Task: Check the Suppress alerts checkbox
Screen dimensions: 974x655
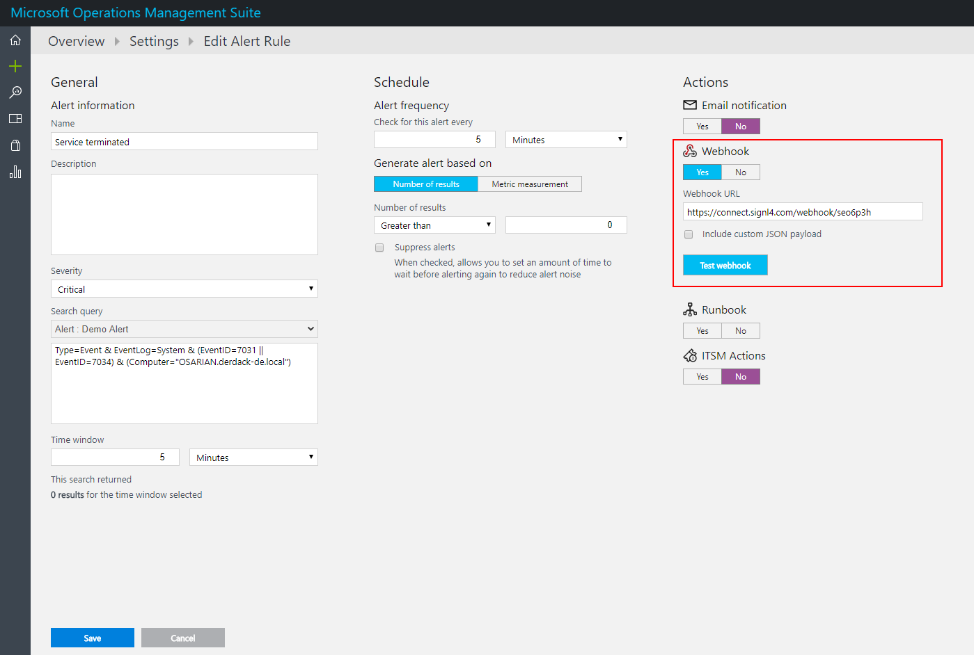Action: (x=379, y=248)
